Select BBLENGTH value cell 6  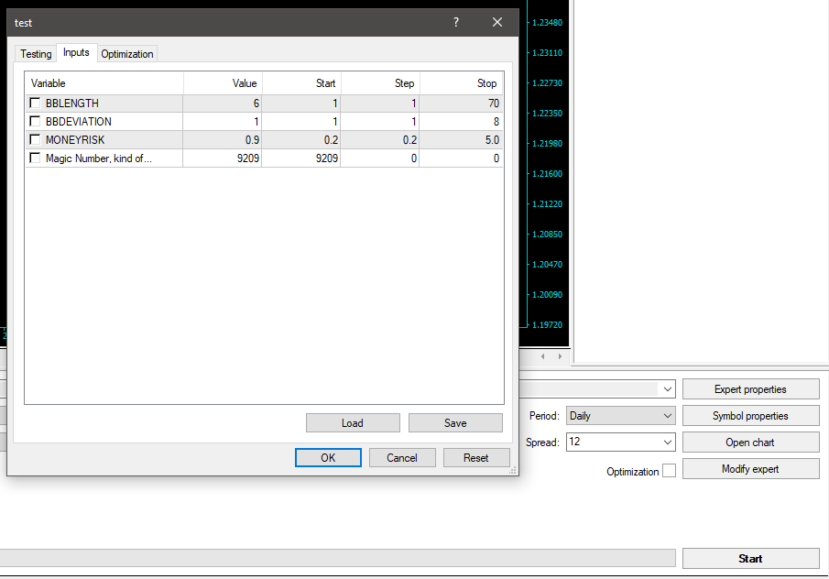click(x=223, y=104)
